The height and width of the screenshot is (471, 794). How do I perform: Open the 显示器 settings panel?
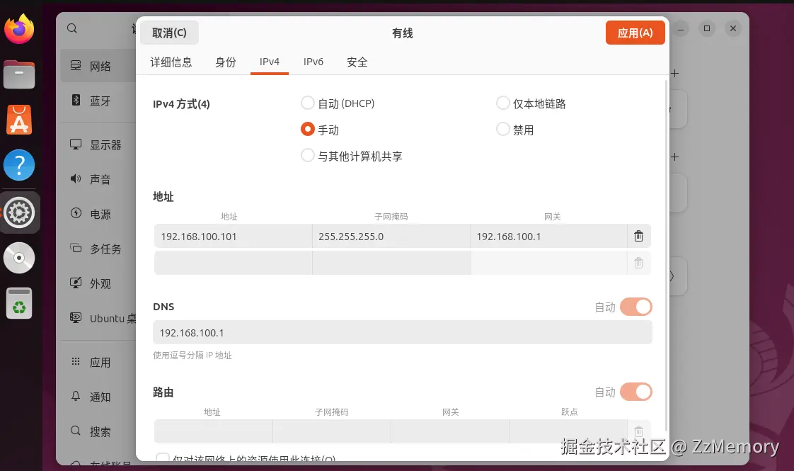pyautogui.click(x=103, y=144)
